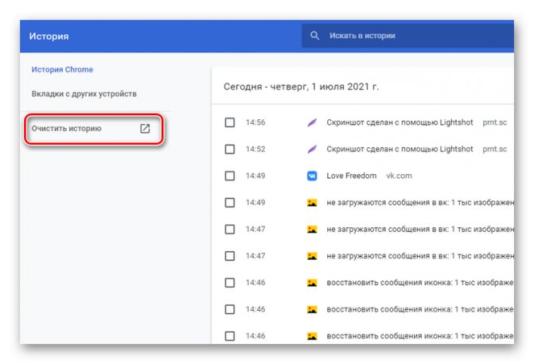This screenshot has height=364, width=534.
Task: Click the VK favicon next to Love Freedom
Action: tap(312, 176)
